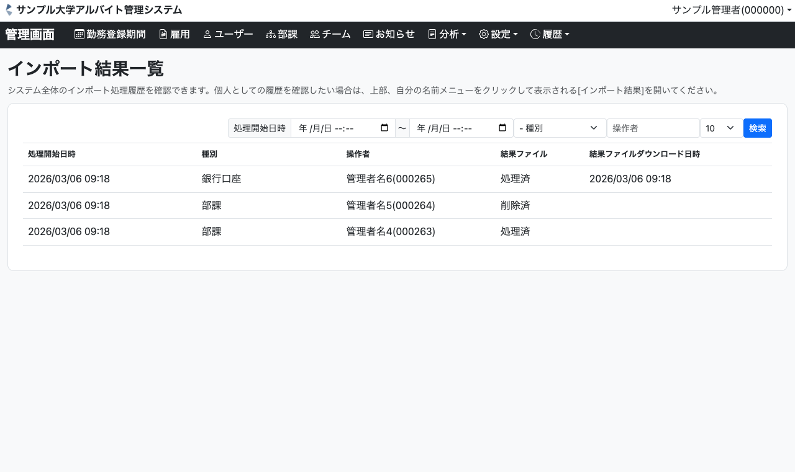This screenshot has width=795, height=472.
Task: Click the news icon beside お知らせ
Action: (x=368, y=35)
